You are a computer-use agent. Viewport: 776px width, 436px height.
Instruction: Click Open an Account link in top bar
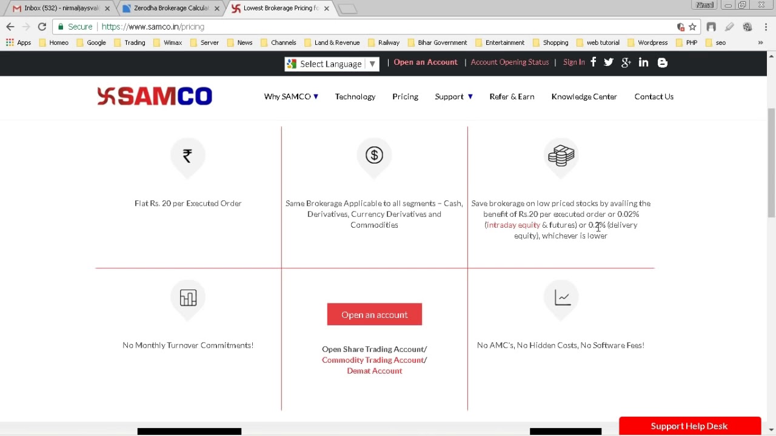click(426, 62)
